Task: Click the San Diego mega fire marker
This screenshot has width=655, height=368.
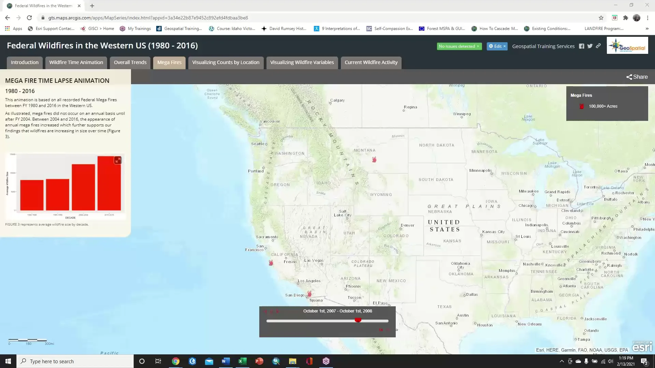Action: 309,294
